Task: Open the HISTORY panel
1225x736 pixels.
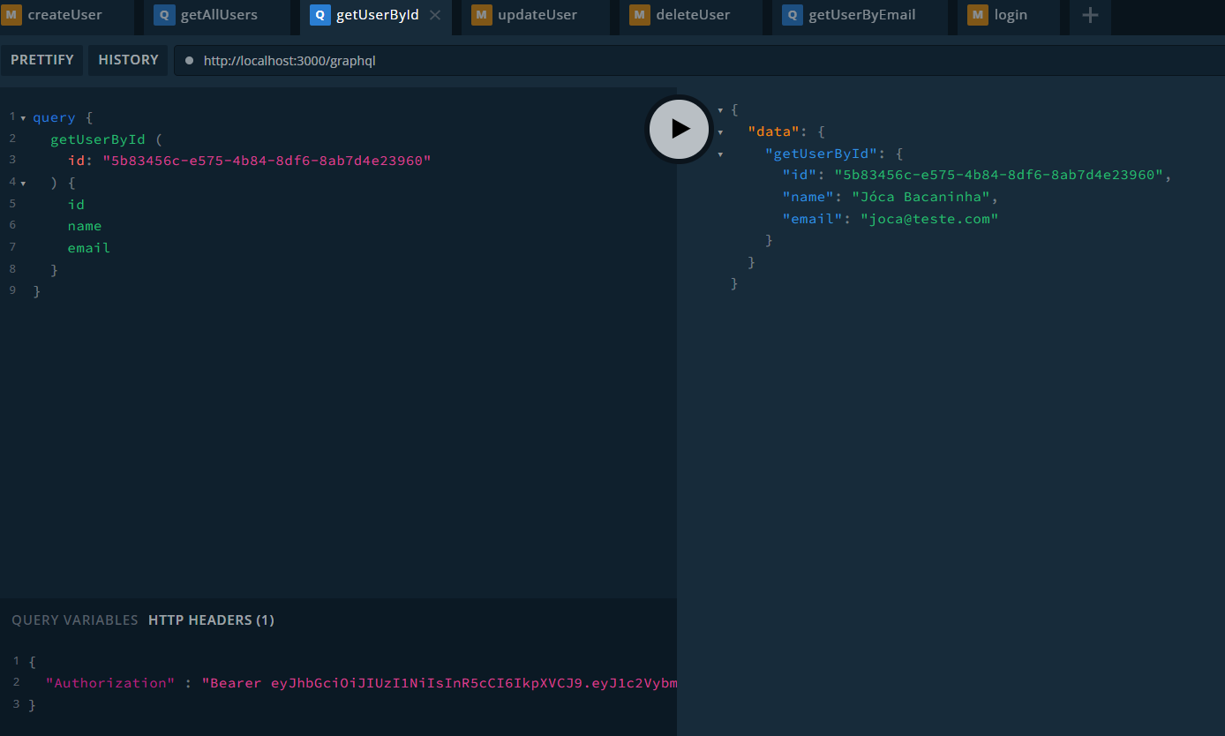Action: [128, 59]
